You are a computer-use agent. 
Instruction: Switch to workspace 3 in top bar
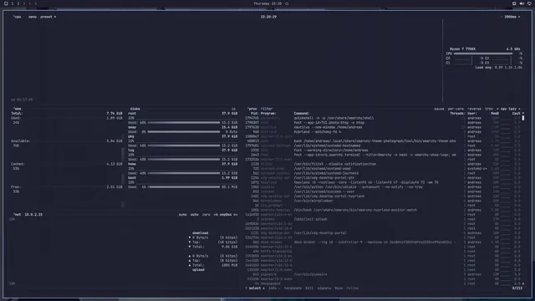[24, 3]
